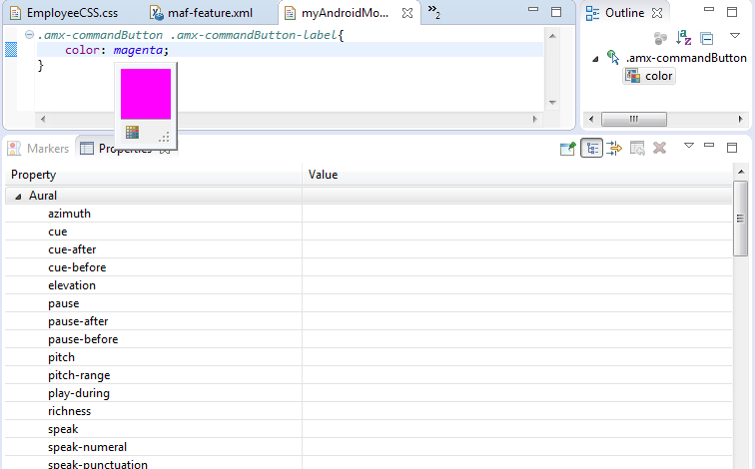Click the editor vertical scroll down arrow

[553, 103]
